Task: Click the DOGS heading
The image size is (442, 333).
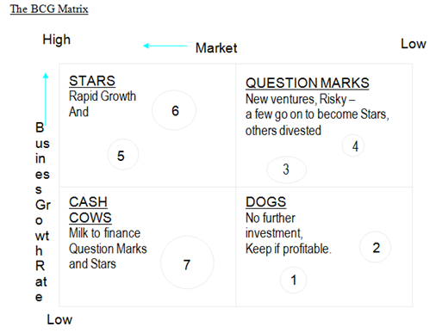Action: [x=266, y=202]
